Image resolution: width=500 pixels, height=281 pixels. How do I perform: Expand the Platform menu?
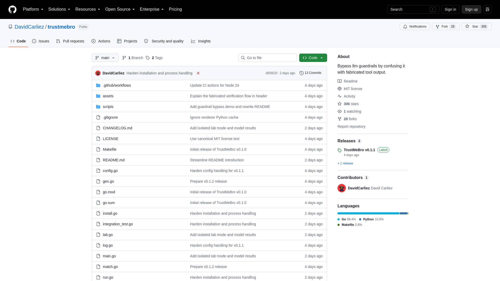pos(33,9)
